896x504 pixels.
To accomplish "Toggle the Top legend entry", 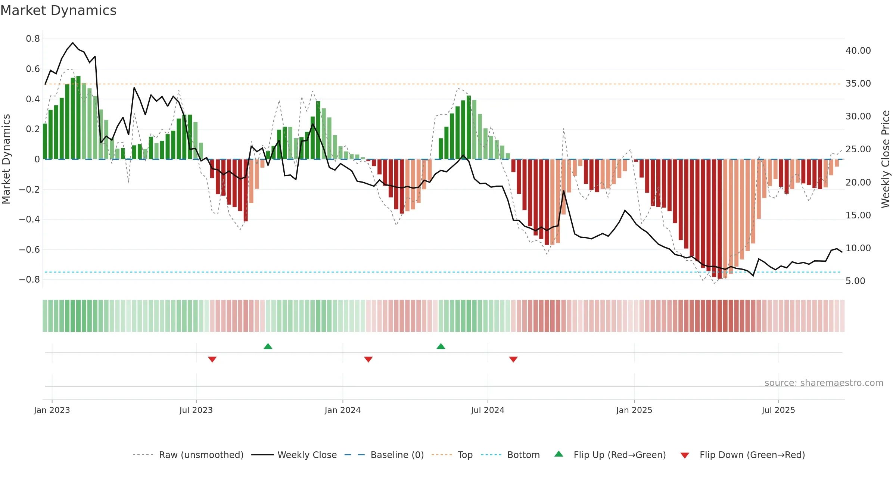I will [452, 455].
